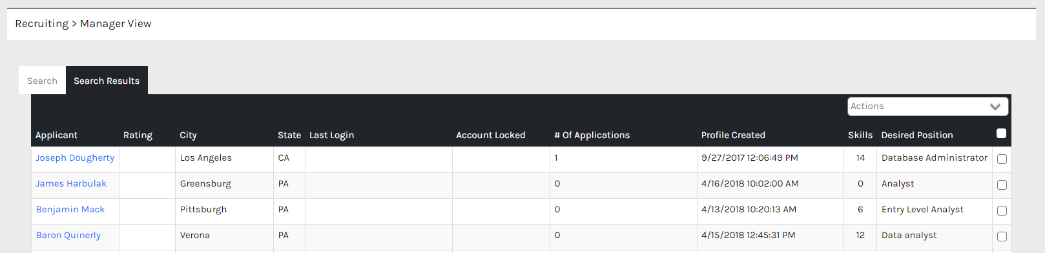Check the box for Baron Quinerly's row
1045x253 pixels.
point(1002,237)
